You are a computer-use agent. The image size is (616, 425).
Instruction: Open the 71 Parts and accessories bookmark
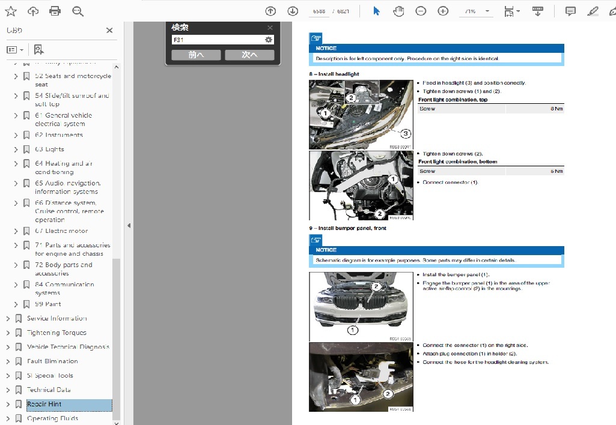click(73, 249)
